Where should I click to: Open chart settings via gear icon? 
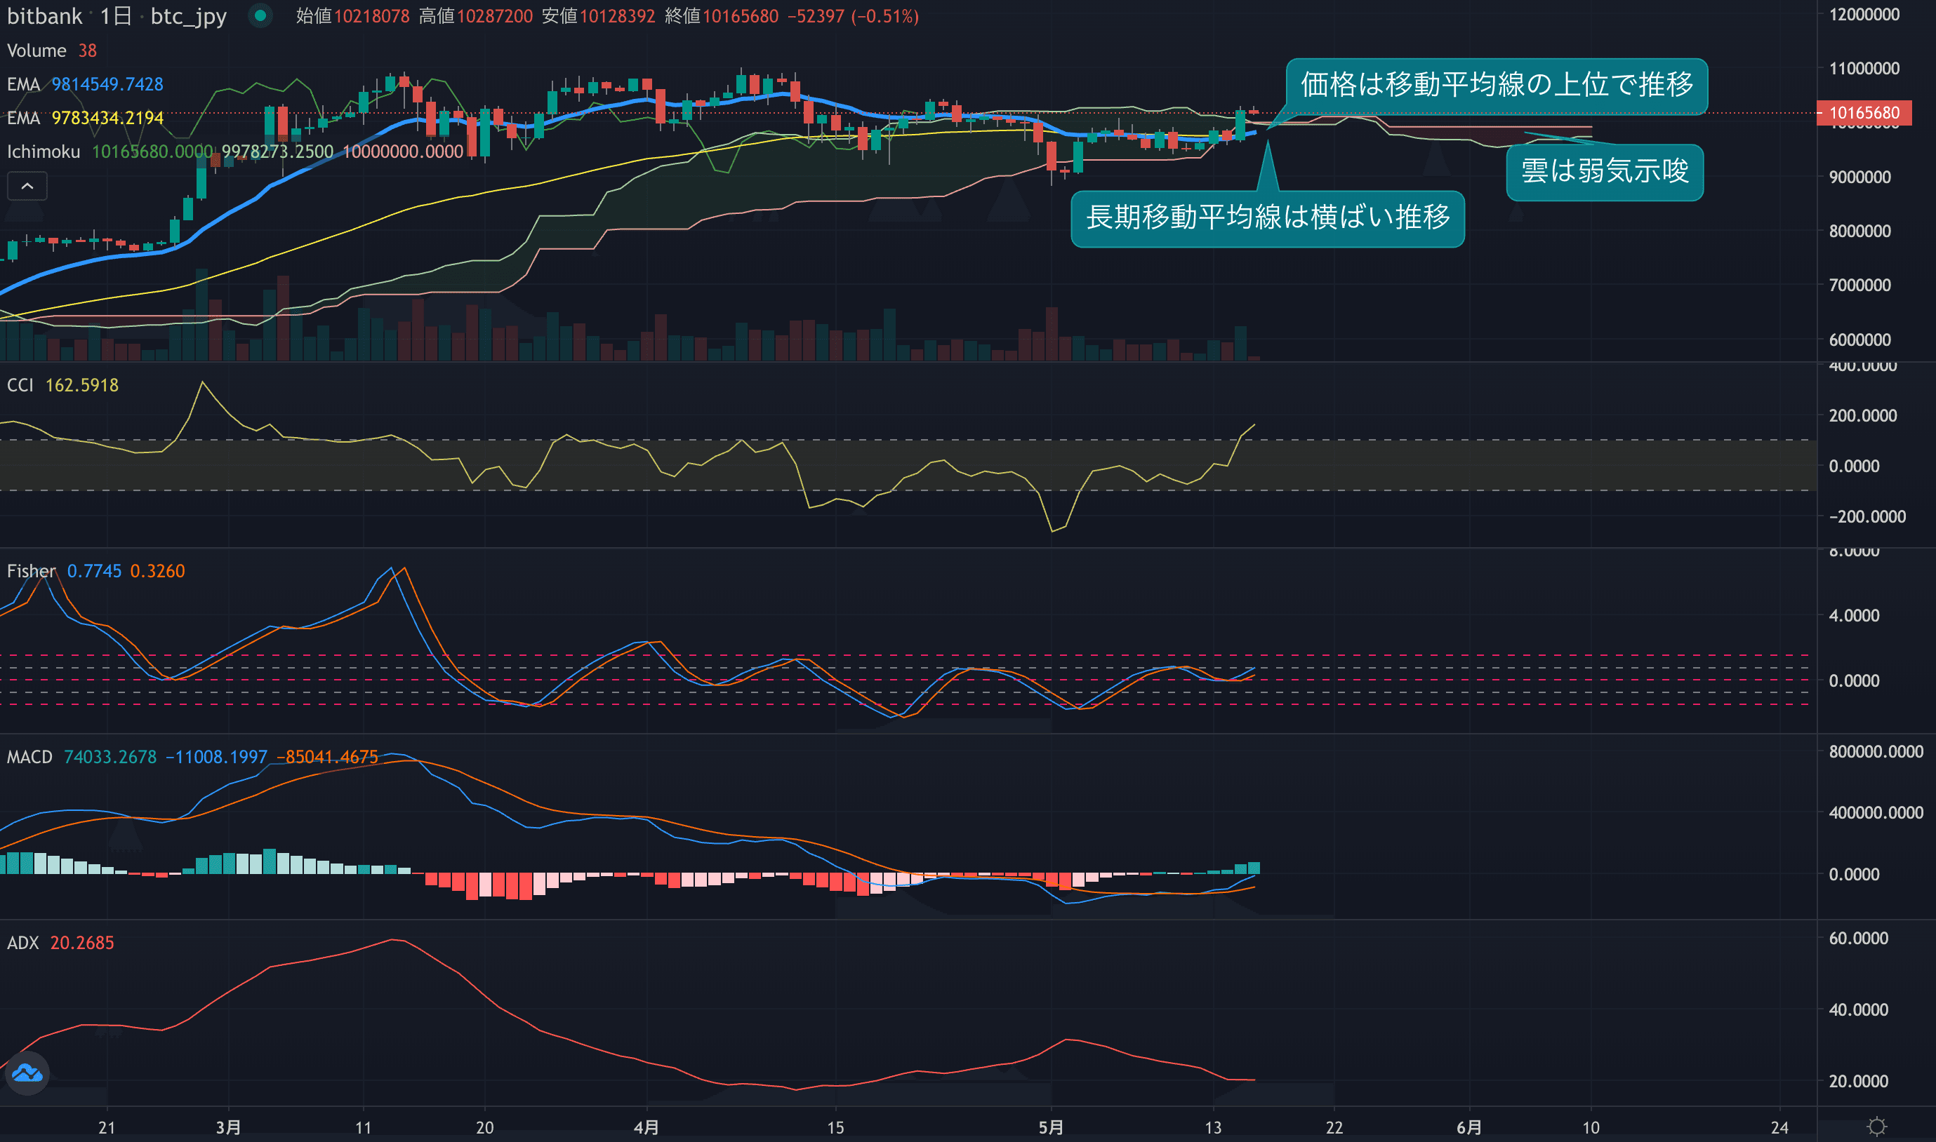point(1877,1127)
